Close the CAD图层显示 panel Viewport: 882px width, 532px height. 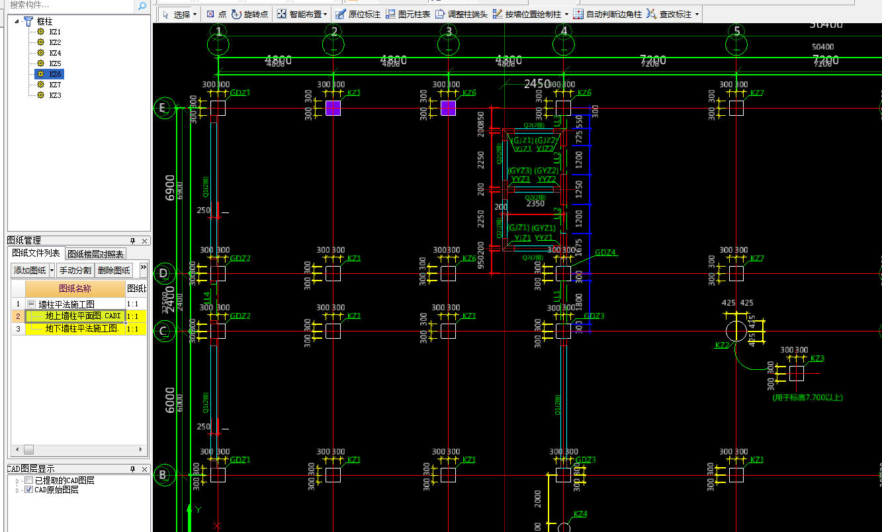145,468
